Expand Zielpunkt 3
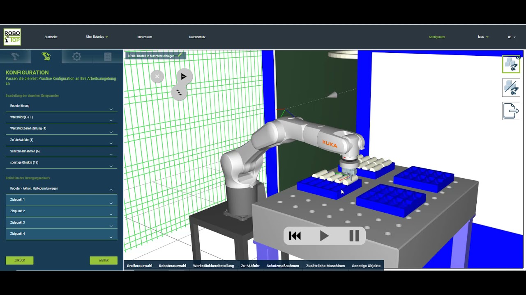 pyautogui.click(x=62, y=223)
